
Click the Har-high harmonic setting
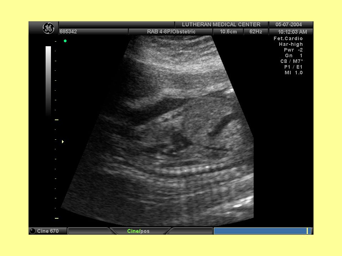(291, 44)
